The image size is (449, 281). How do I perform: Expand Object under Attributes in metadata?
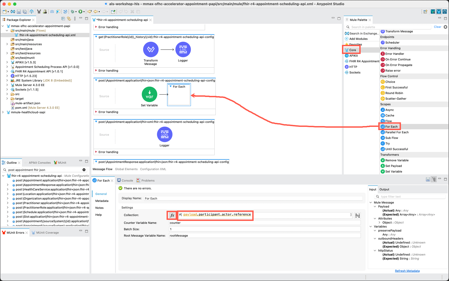pyautogui.click(x=379, y=223)
